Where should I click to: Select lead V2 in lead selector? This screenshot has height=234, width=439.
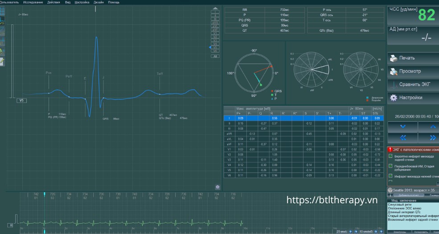[215, 37]
